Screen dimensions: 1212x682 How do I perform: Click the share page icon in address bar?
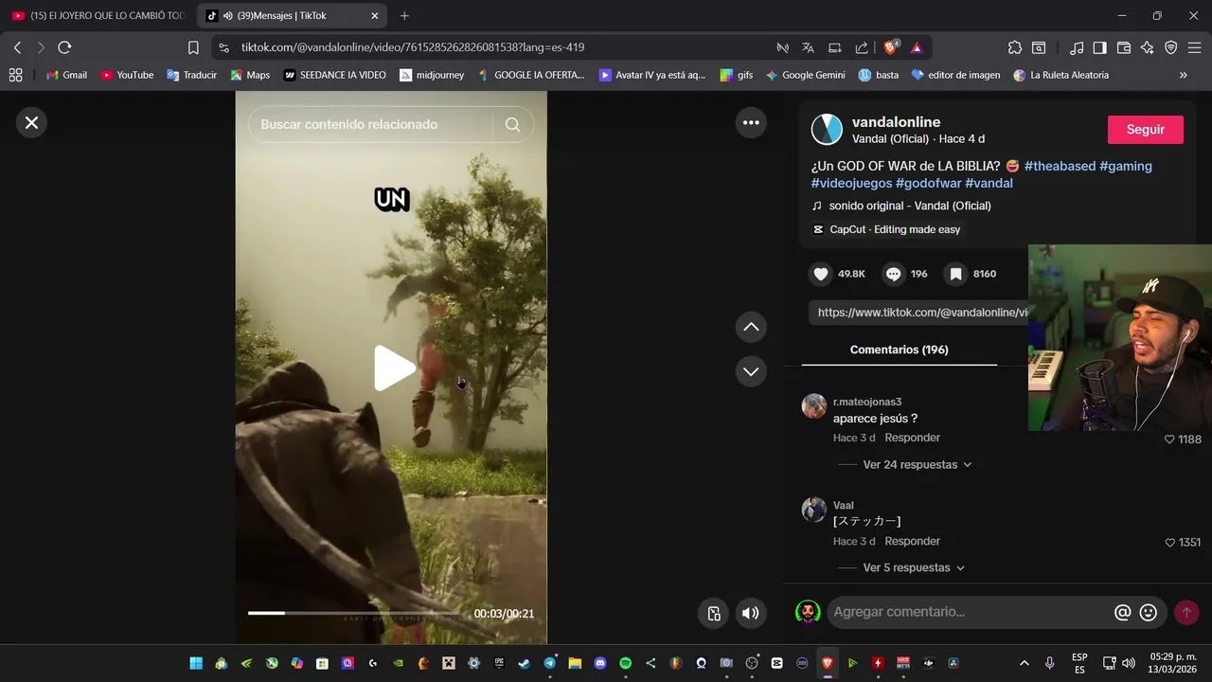(862, 47)
